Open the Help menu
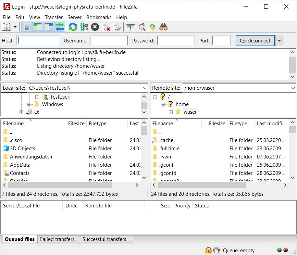 pyautogui.click(x=122, y=17)
